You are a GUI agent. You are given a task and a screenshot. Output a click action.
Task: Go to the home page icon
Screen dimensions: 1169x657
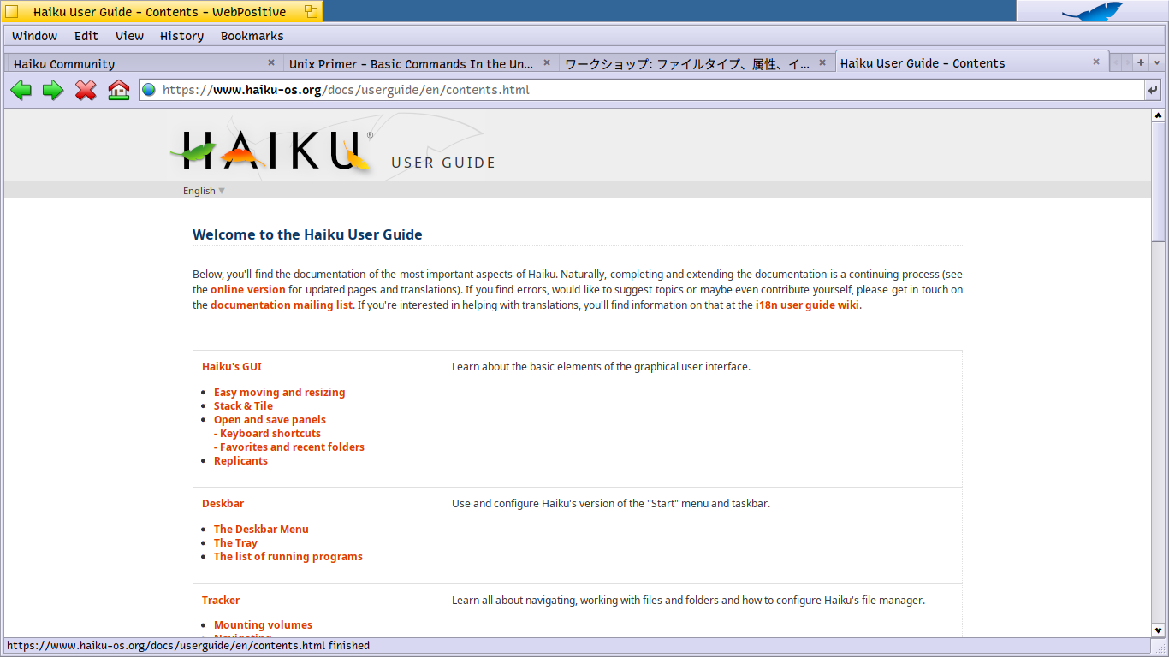point(118,90)
